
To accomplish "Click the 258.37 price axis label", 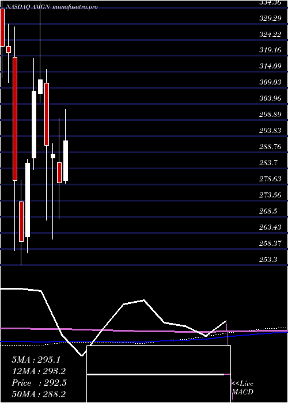I will point(270,243).
